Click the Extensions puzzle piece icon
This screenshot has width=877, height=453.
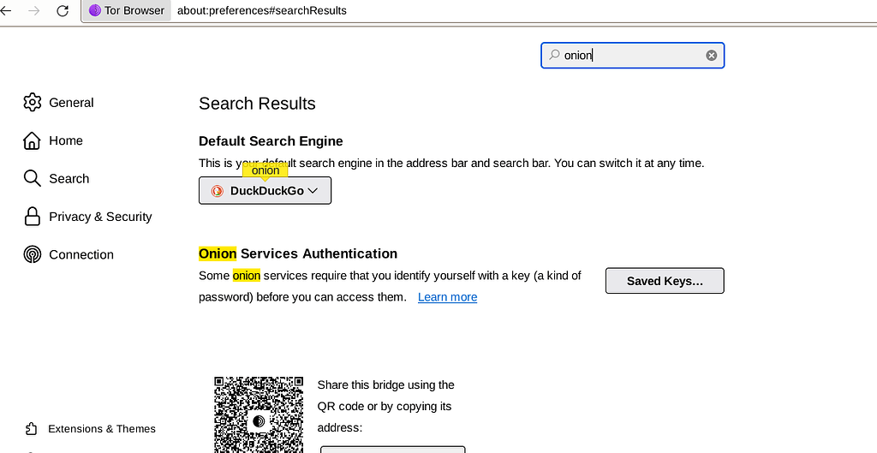(32, 429)
